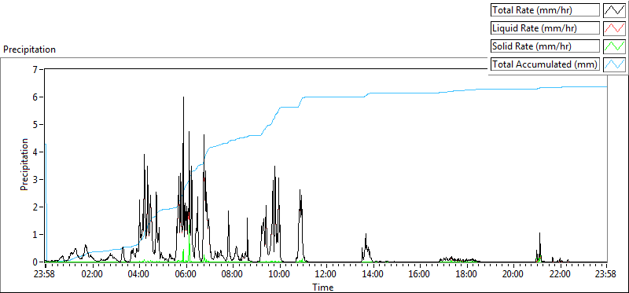629x293 pixels.
Task: Click the 20:00 time axis label
Action: (513, 275)
